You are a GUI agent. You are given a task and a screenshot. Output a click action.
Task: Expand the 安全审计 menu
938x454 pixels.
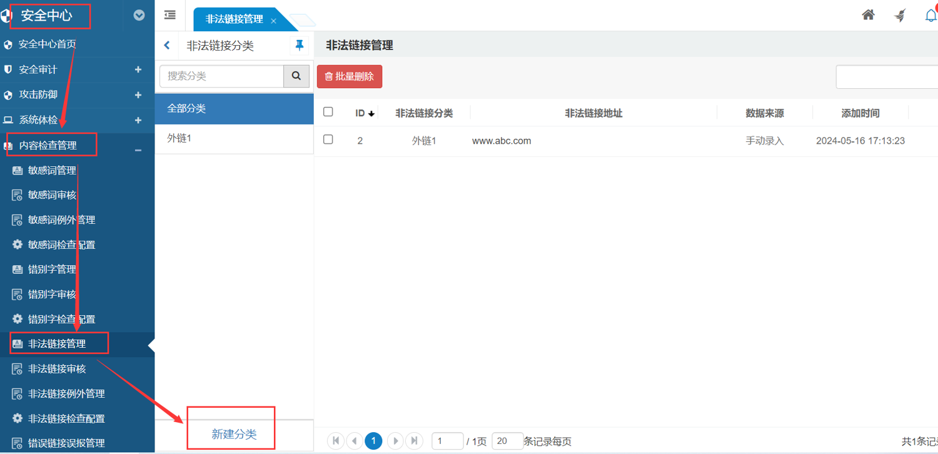point(138,69)
